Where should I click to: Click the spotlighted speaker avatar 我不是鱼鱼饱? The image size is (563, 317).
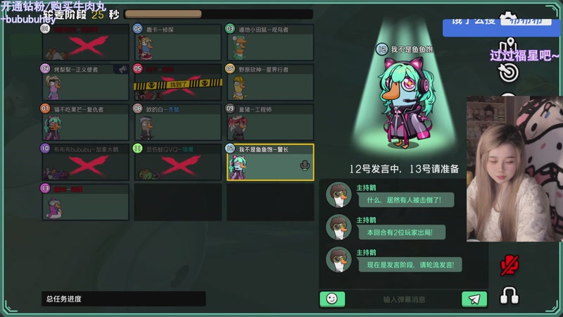[406, 102]
